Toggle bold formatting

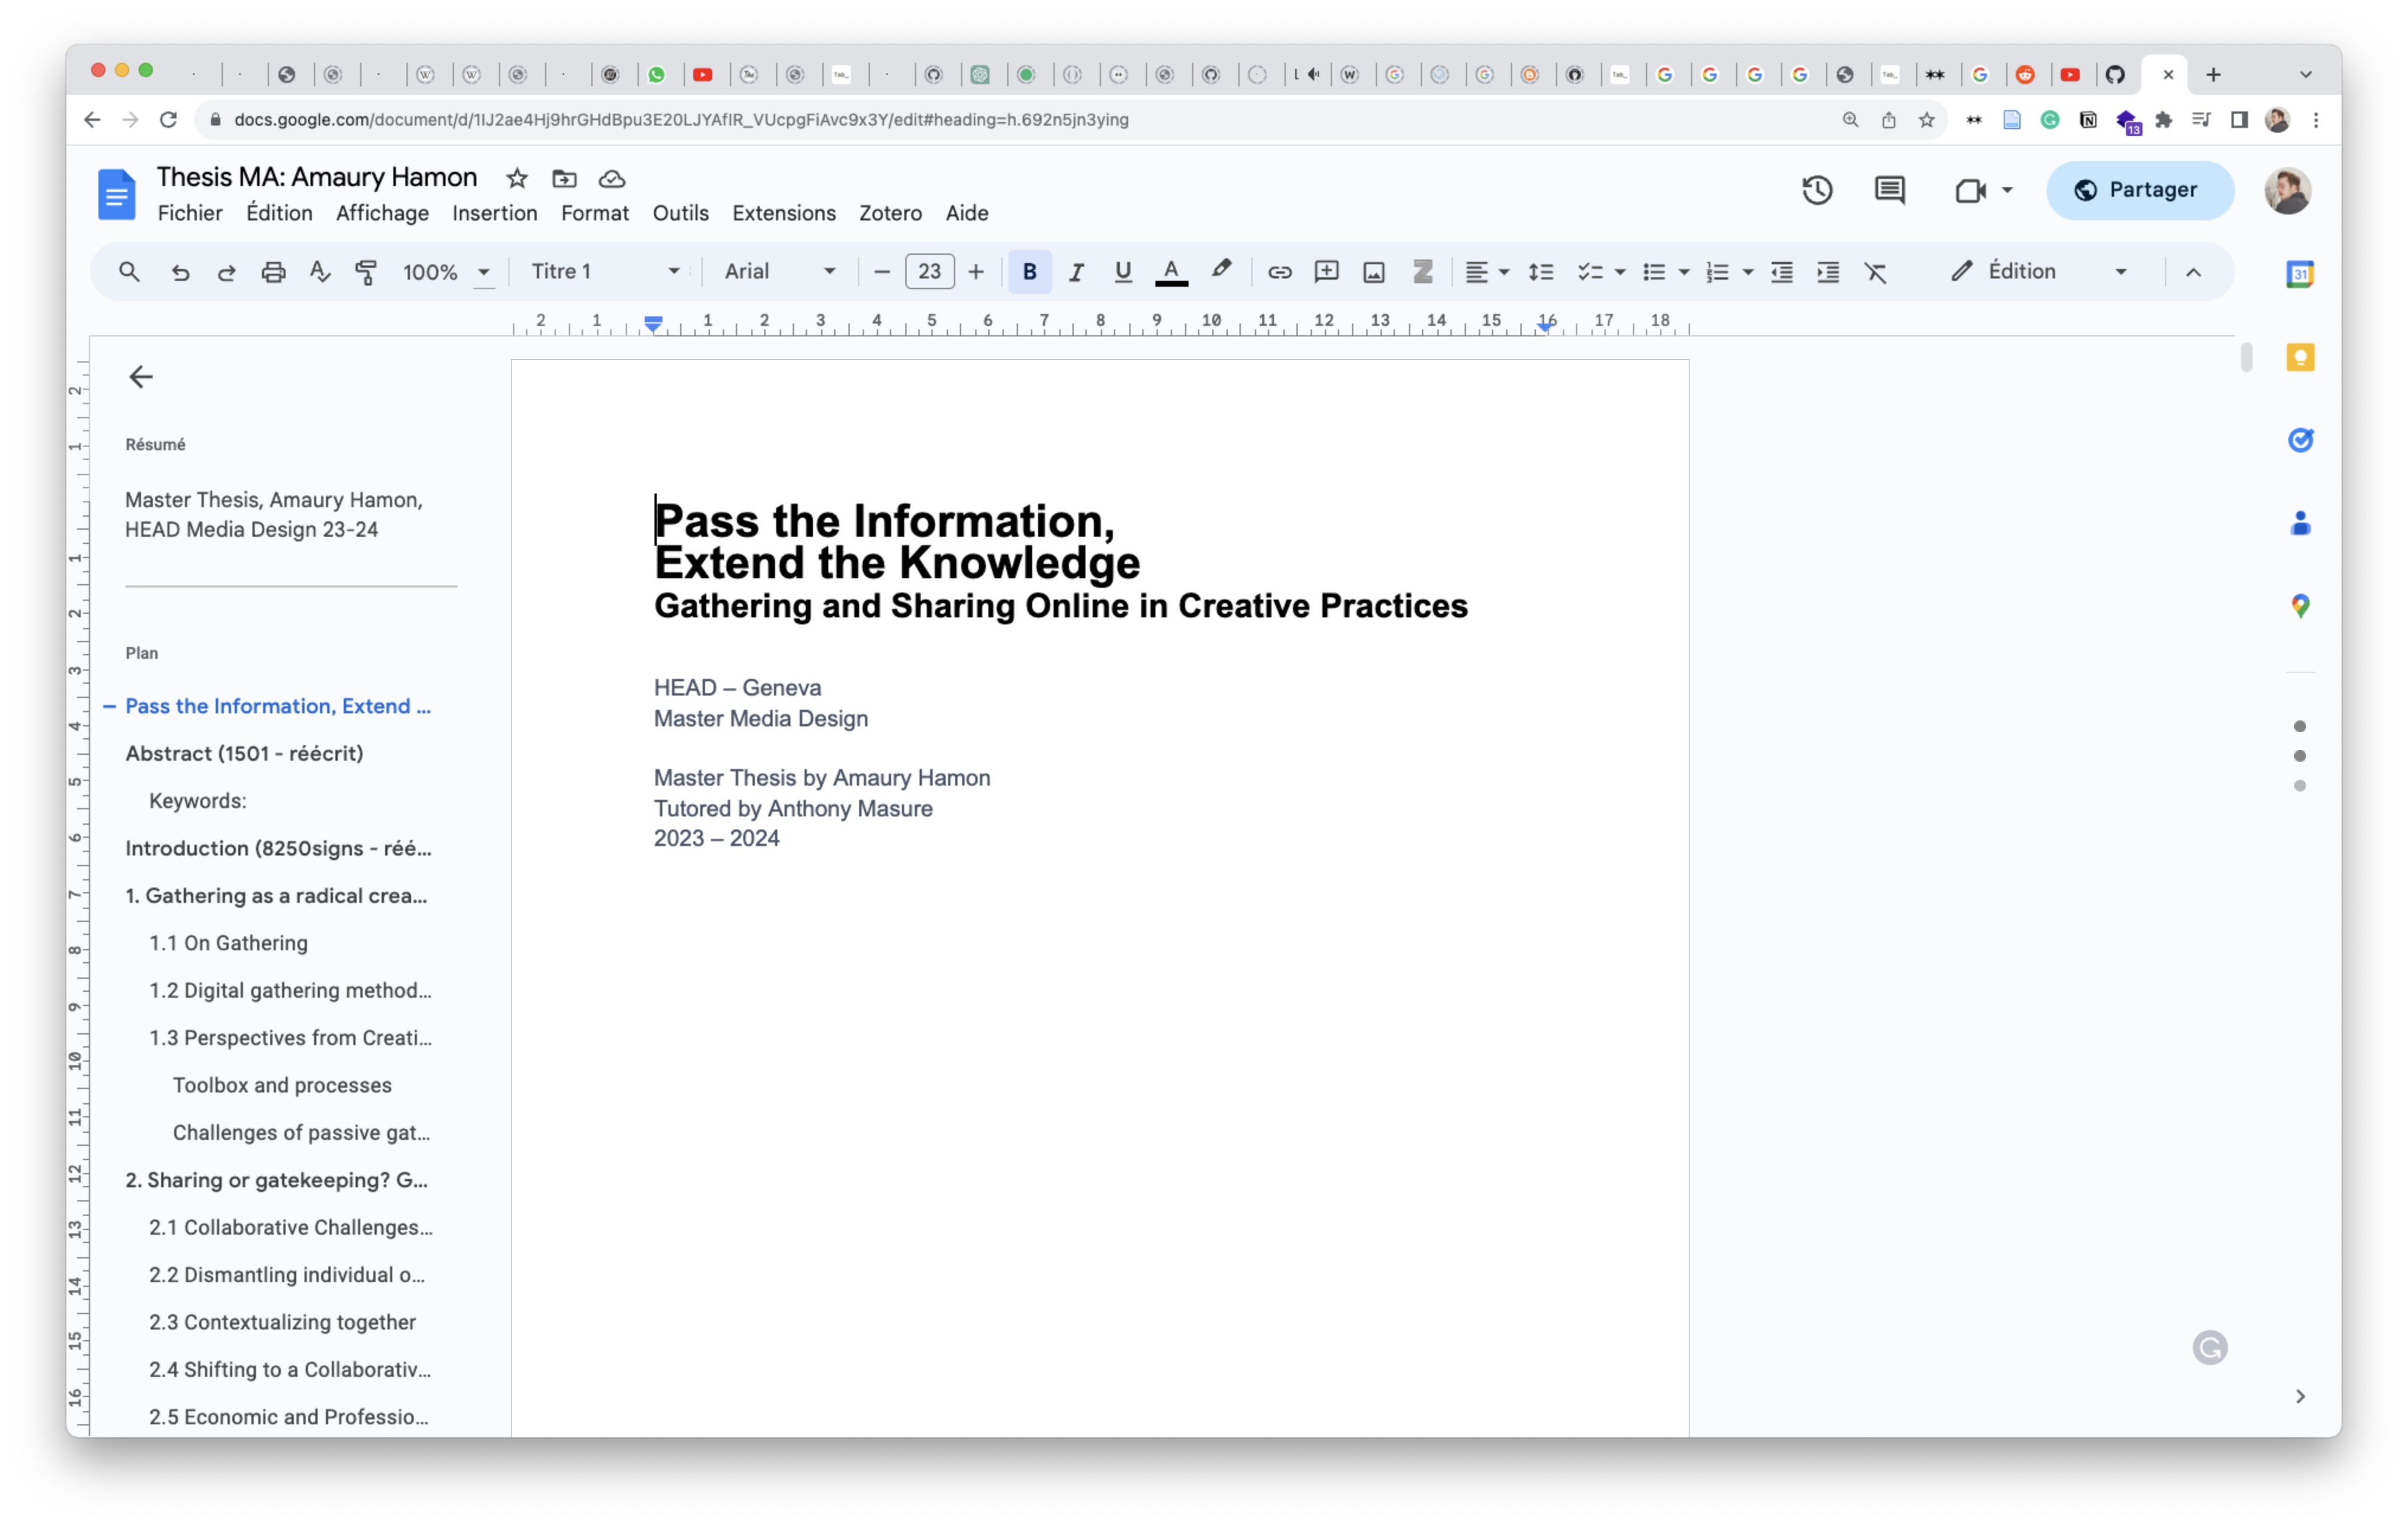click(x=1029, y=272)
